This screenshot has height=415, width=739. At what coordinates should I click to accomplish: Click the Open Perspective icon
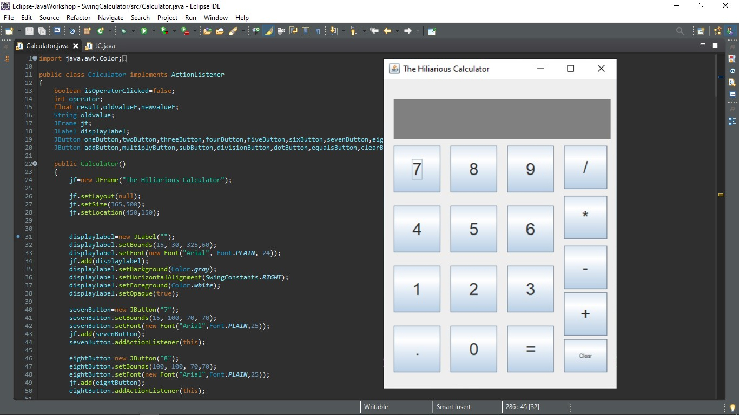click(x=701, y=31)
